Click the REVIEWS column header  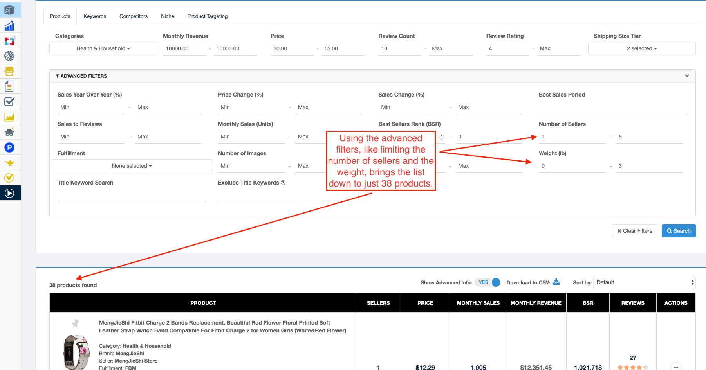(633, 303)
